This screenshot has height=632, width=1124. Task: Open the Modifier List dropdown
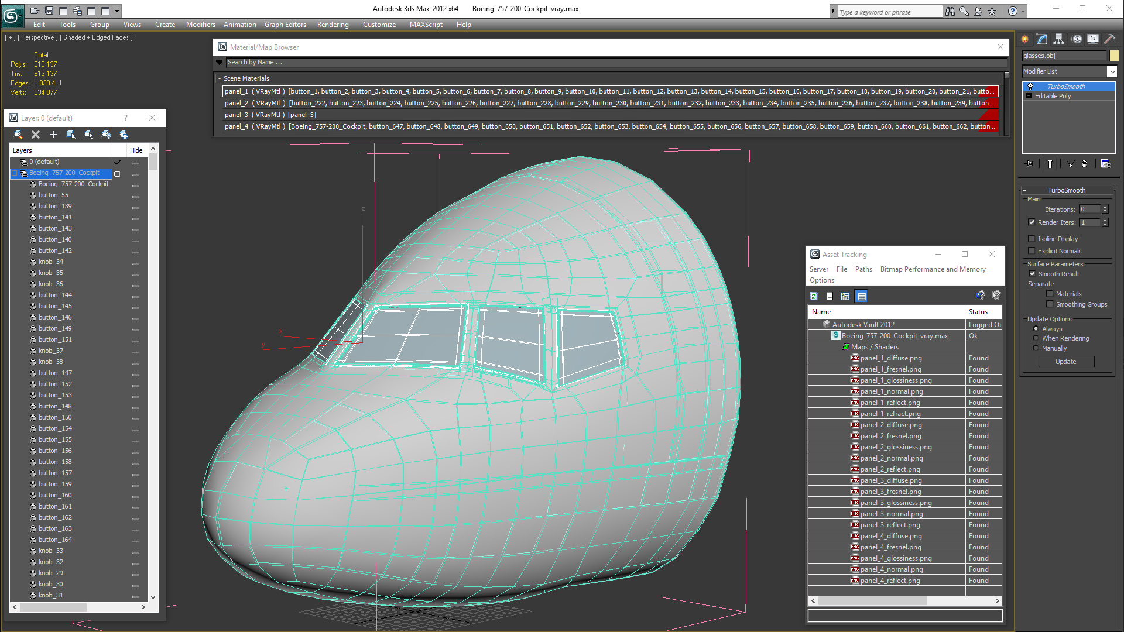[x=1112, y=71]
